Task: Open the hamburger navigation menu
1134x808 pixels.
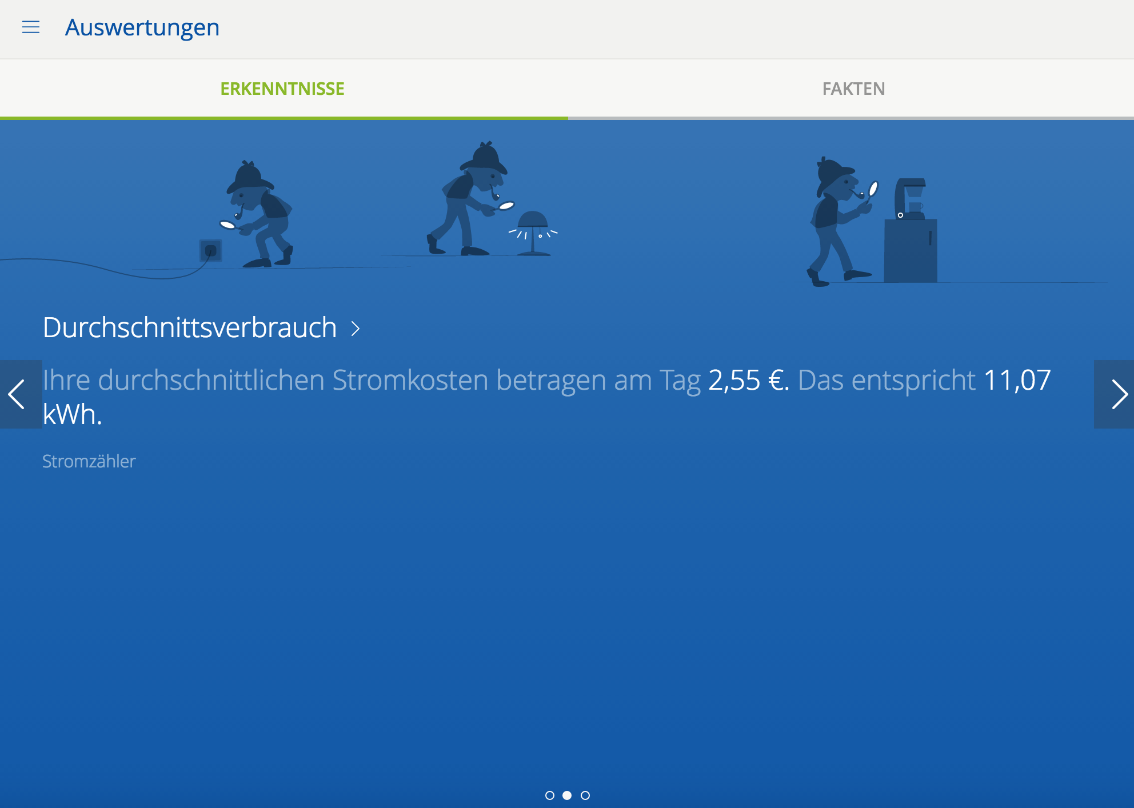Action: click(31, 27)
